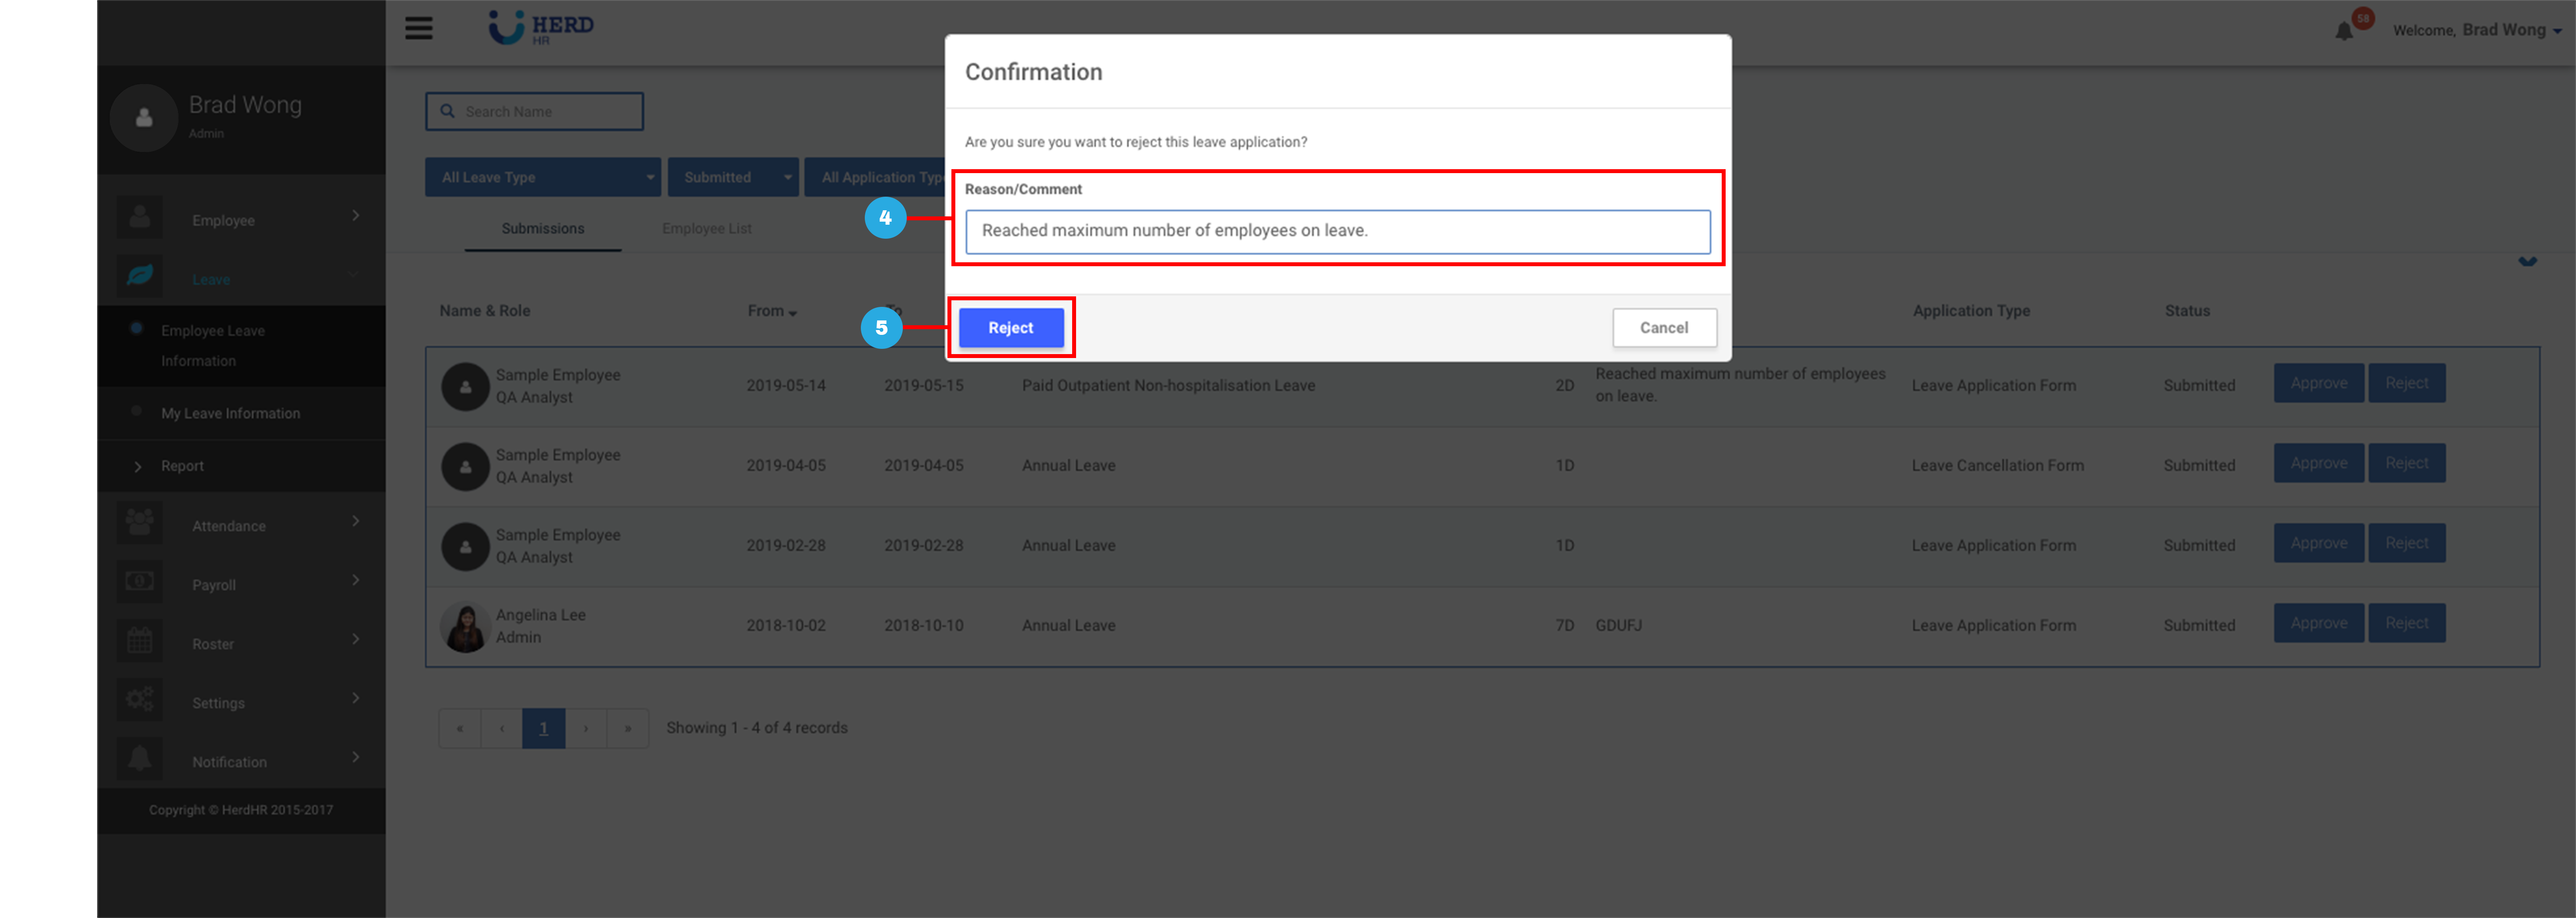
Task: Click the Payroll icon in the sidebar
Action: pos(139,581)
